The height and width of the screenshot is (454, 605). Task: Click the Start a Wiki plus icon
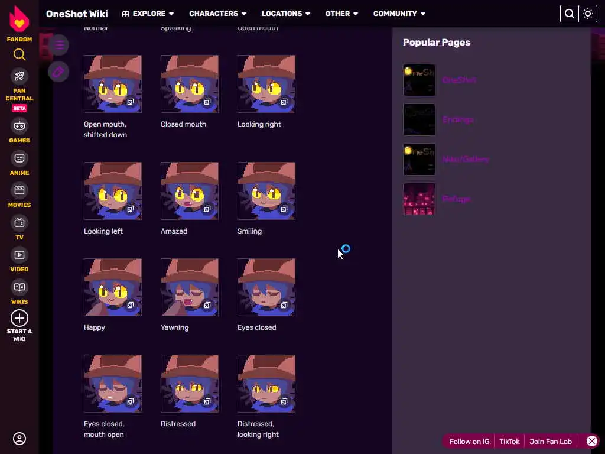(19, 319)
